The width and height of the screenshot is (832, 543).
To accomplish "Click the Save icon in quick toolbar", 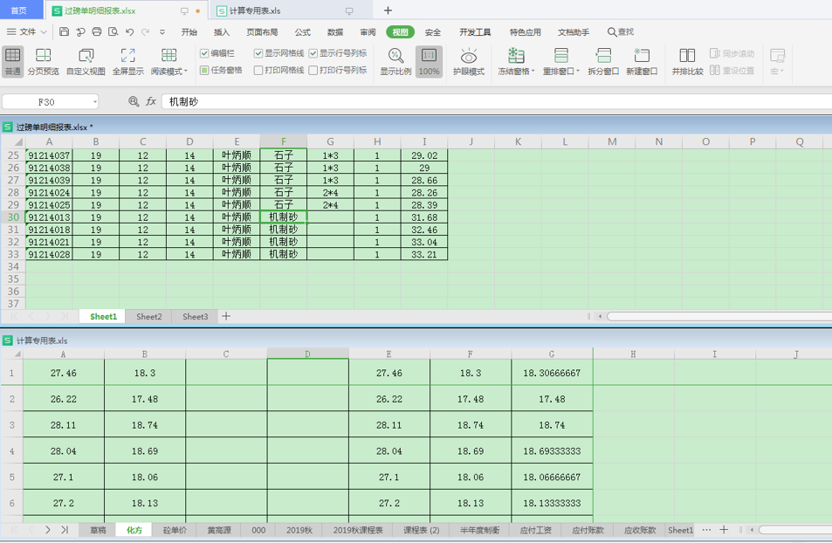I will (65, 31).
